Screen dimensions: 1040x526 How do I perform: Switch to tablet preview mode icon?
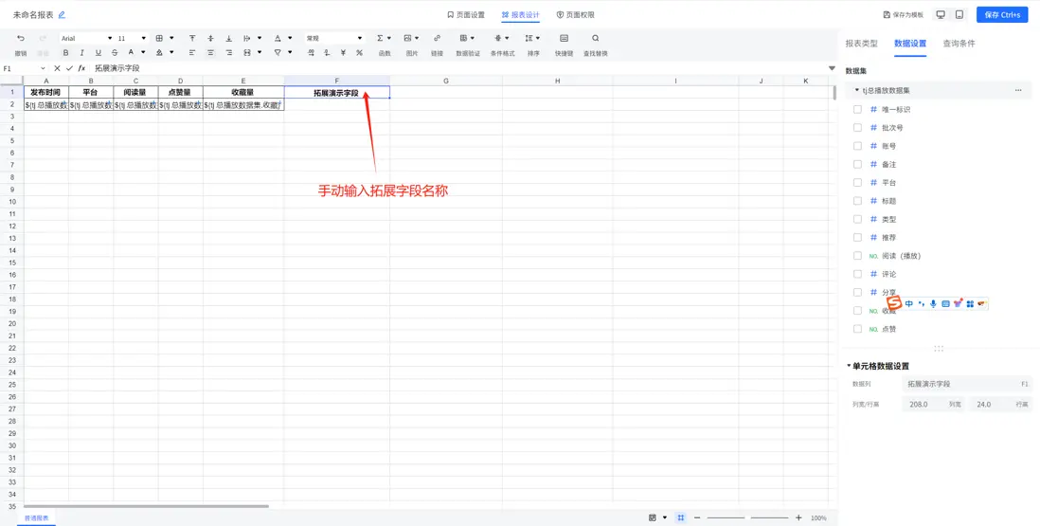click(959, 14)
